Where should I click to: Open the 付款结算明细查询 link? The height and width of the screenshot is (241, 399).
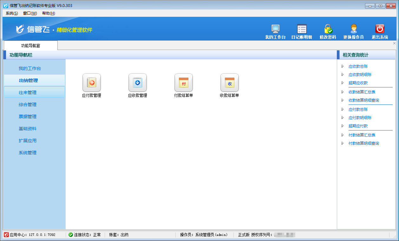[363, 143]
